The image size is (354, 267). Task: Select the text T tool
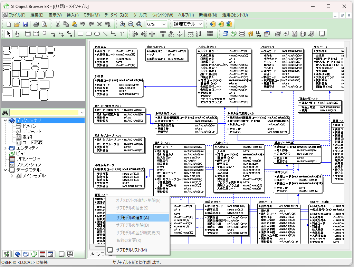[x=122, y=34]
